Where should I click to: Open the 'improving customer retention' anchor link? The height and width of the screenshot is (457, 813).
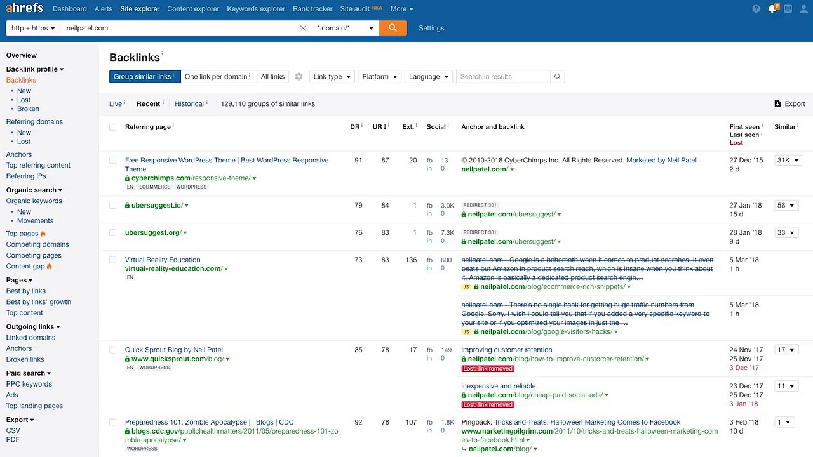507,350
